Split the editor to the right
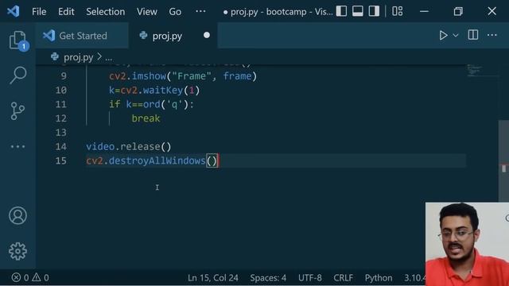The height and width of the screenshot is (286, 509). click(x=473, y=35)
